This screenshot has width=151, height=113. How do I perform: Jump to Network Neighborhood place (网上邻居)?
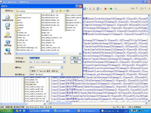8,51
